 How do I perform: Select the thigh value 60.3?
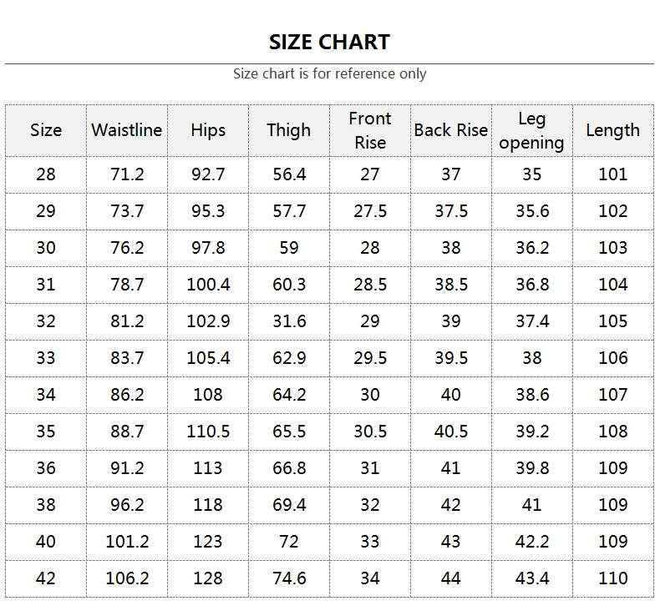[289, 285]
